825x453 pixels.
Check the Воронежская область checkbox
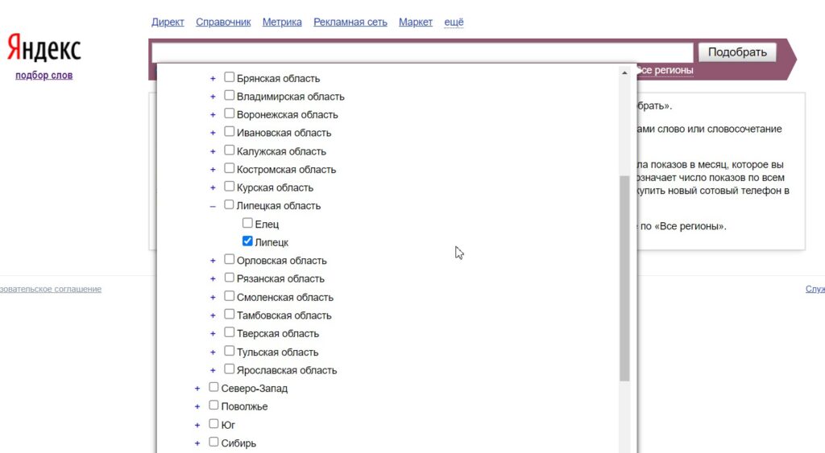[229, 113]
